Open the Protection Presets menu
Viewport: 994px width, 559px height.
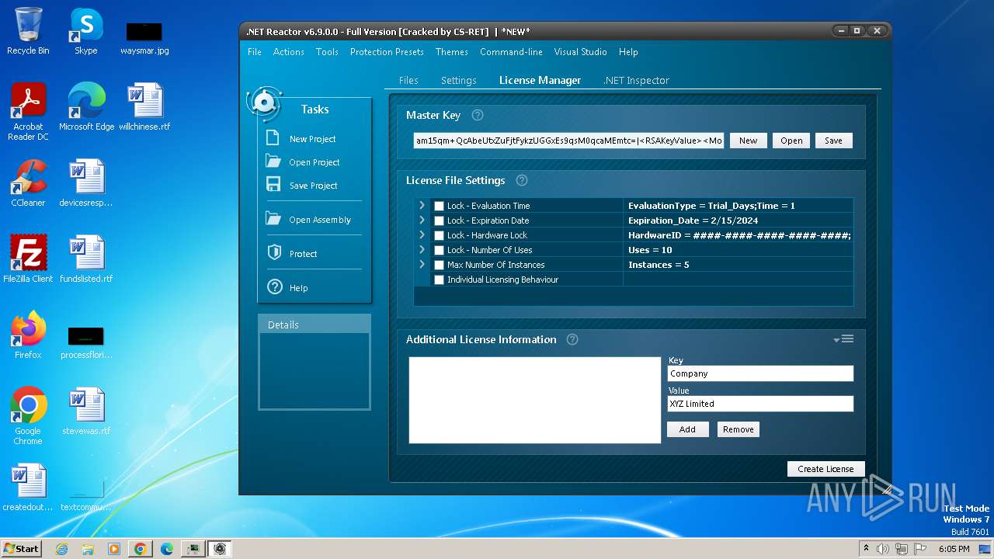(x=387, y=52)
